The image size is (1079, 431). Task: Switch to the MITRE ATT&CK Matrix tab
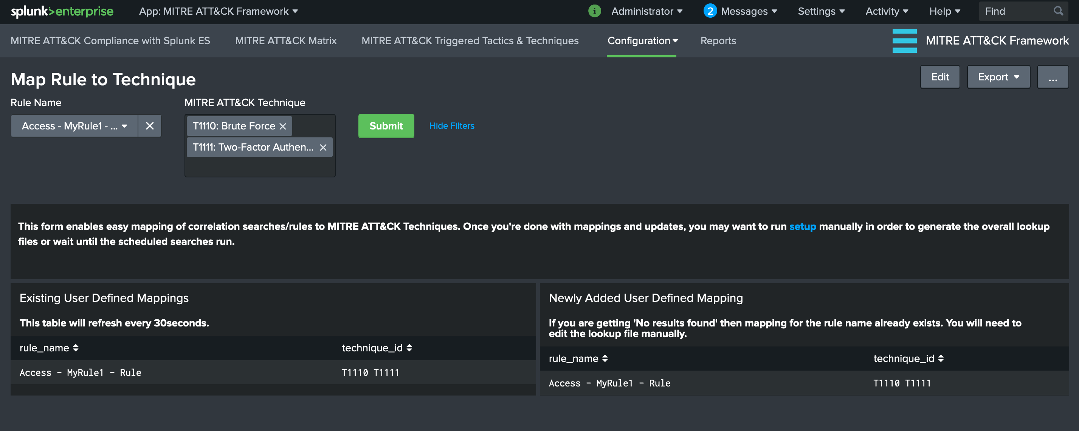pos(286,40)
